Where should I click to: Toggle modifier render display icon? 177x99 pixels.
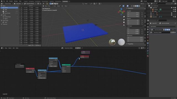point(169,30)
